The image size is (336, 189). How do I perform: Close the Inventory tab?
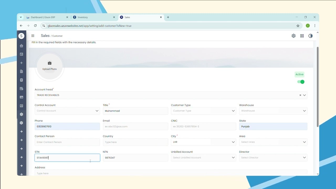[x=114, y=17]
